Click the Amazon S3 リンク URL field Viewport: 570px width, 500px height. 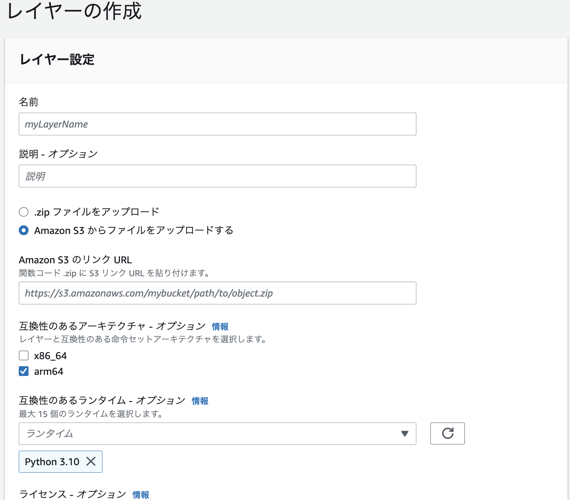[217, 293]
